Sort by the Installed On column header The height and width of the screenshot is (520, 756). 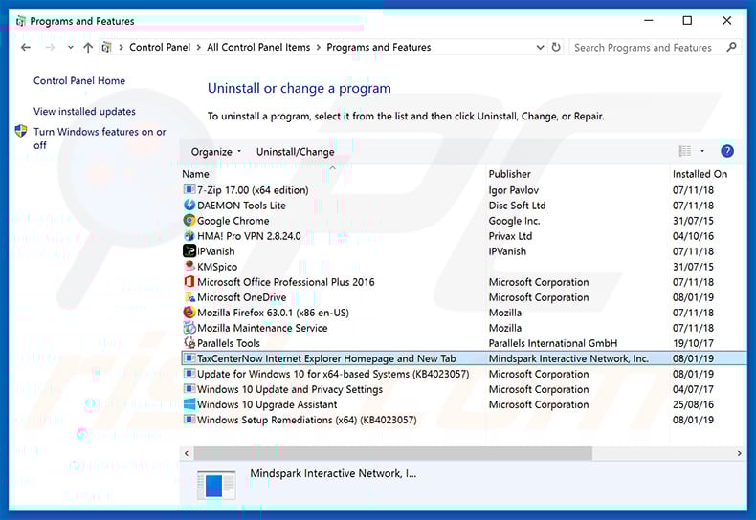700,174
